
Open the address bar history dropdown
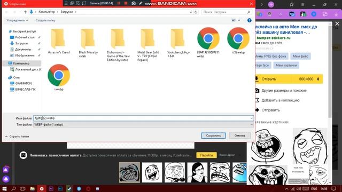[191, 12]
